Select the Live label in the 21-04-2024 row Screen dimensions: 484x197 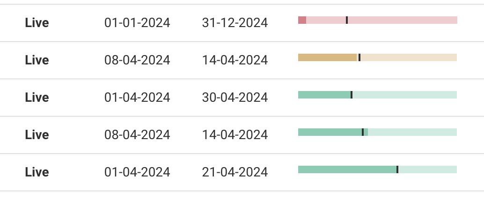pos(37,172)
